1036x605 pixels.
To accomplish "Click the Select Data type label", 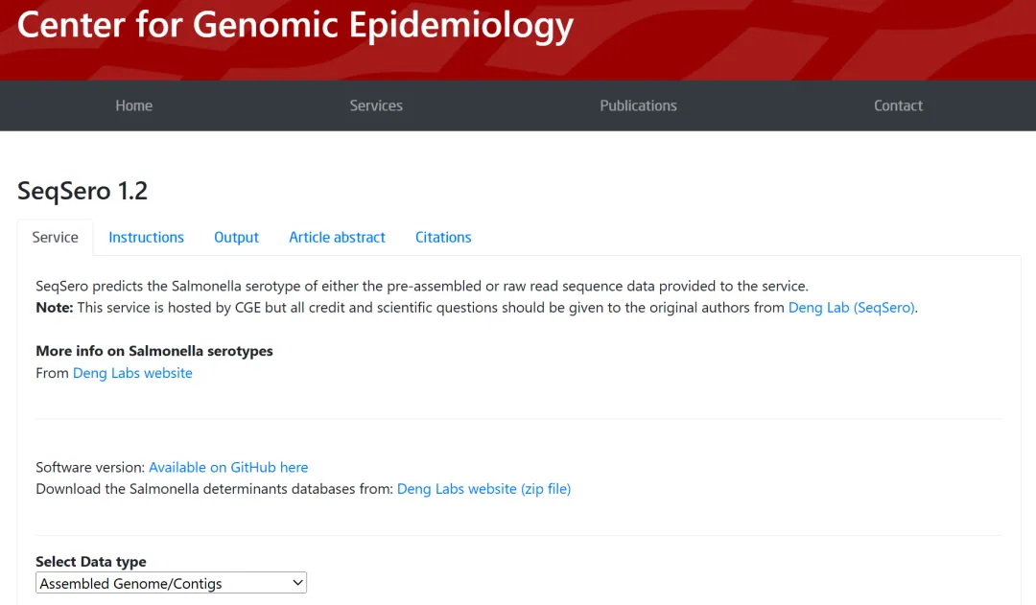I will 91,562.
